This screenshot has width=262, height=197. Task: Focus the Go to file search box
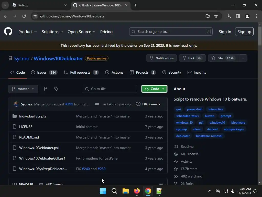(109, 89)
